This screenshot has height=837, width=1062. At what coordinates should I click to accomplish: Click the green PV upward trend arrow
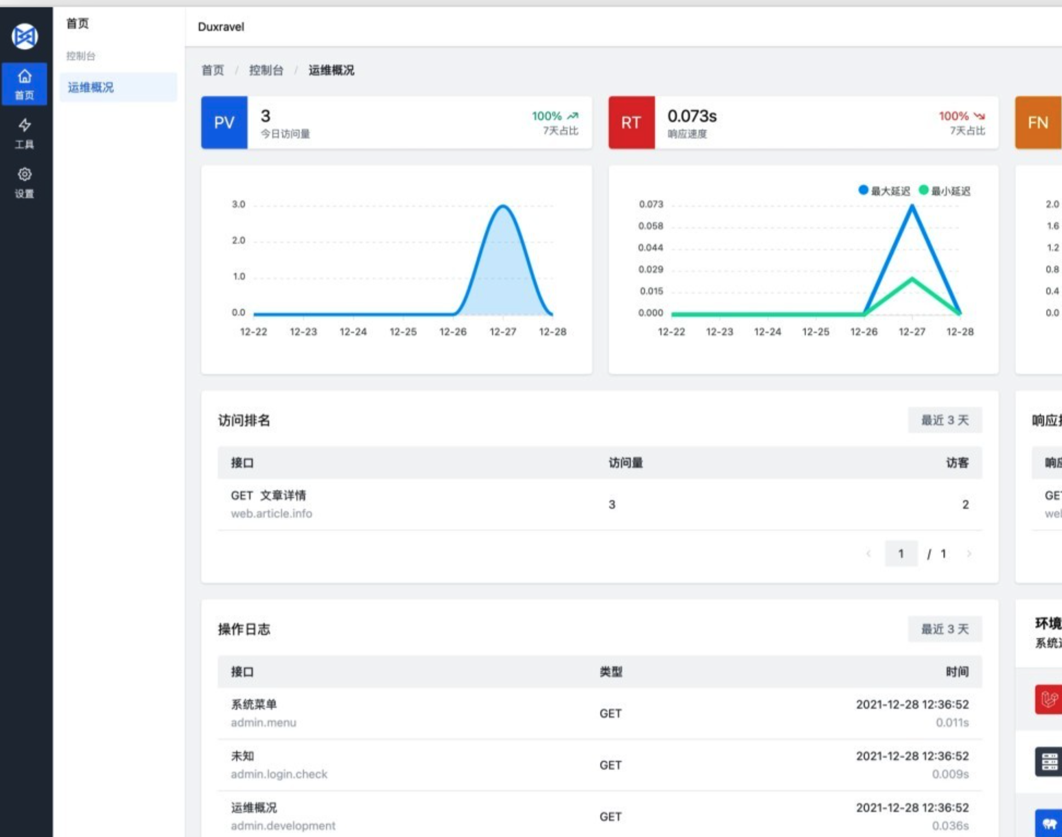[573, 116]
